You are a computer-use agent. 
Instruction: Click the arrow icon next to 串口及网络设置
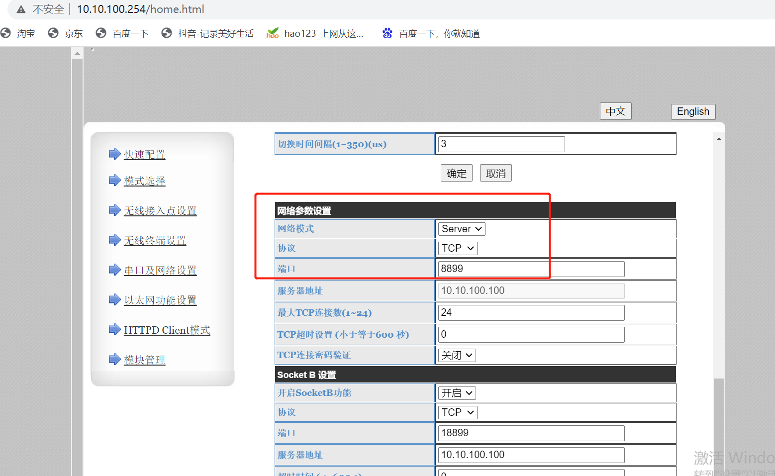(x=114, y=270)
